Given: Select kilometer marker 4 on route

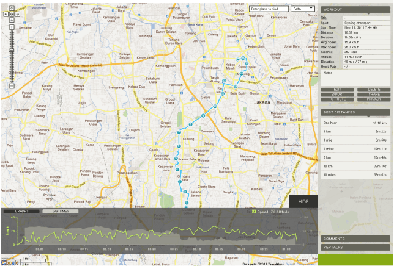Looking at the screenshot, I should coord(177,170).
